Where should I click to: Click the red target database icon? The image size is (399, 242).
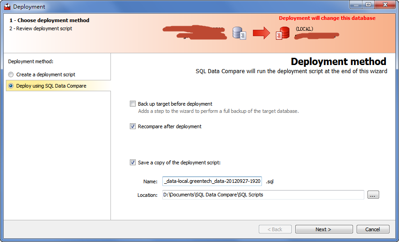(283, 33)
